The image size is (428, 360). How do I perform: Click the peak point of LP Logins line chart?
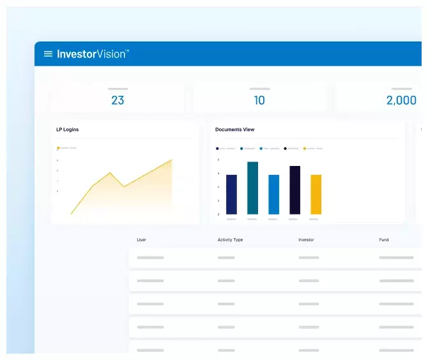pyautogui.click(x=171, y=160)
